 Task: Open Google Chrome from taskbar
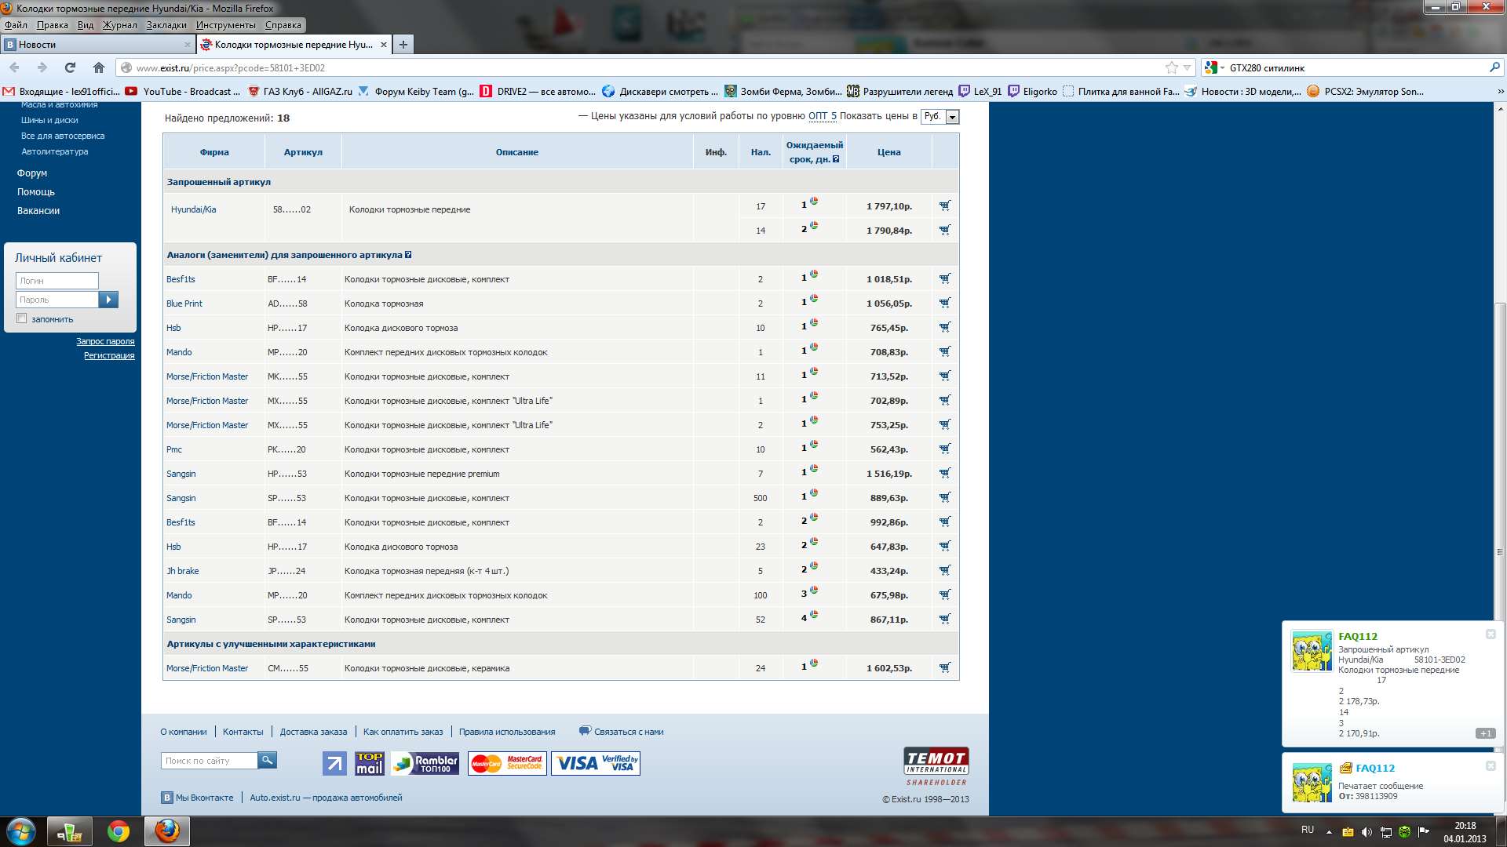(119, 831)
